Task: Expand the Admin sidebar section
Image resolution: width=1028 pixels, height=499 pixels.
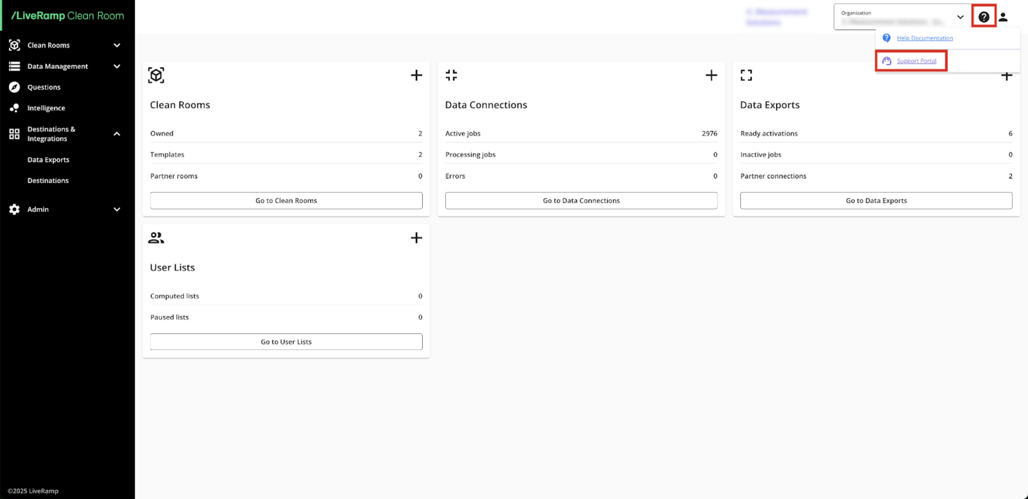Action: (117, 209)
